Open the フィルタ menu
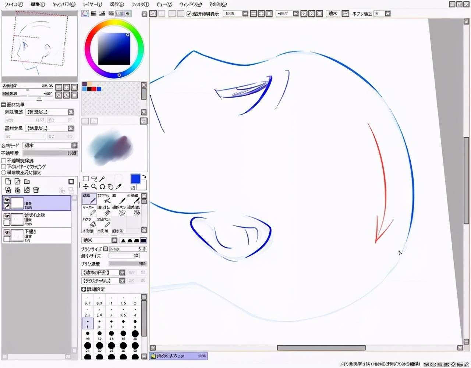 [x=140, y=4]
